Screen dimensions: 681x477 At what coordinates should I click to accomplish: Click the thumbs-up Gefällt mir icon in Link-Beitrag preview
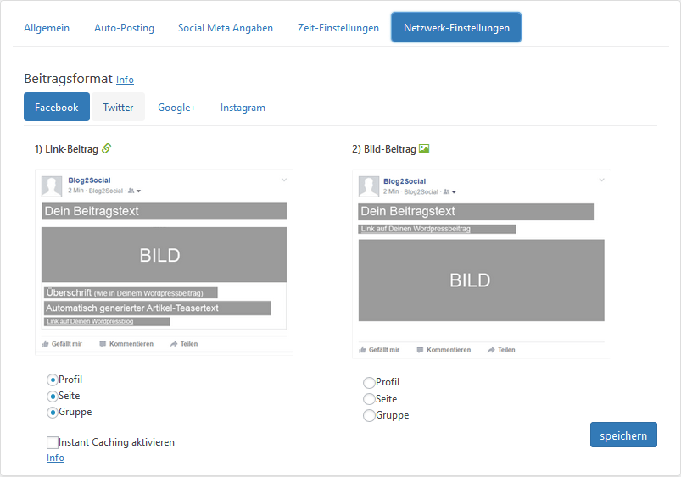pos(45,344)
